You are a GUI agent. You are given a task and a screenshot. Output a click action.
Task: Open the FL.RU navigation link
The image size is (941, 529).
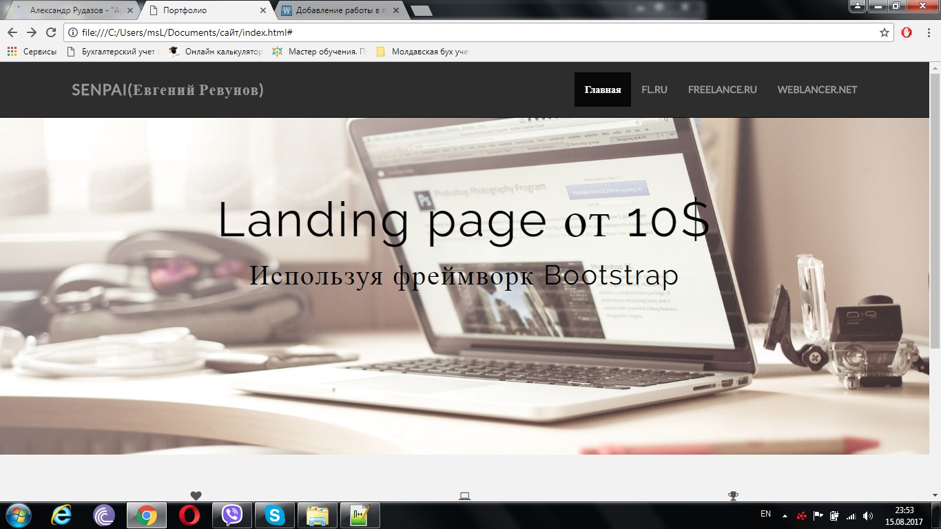[654, 90]
